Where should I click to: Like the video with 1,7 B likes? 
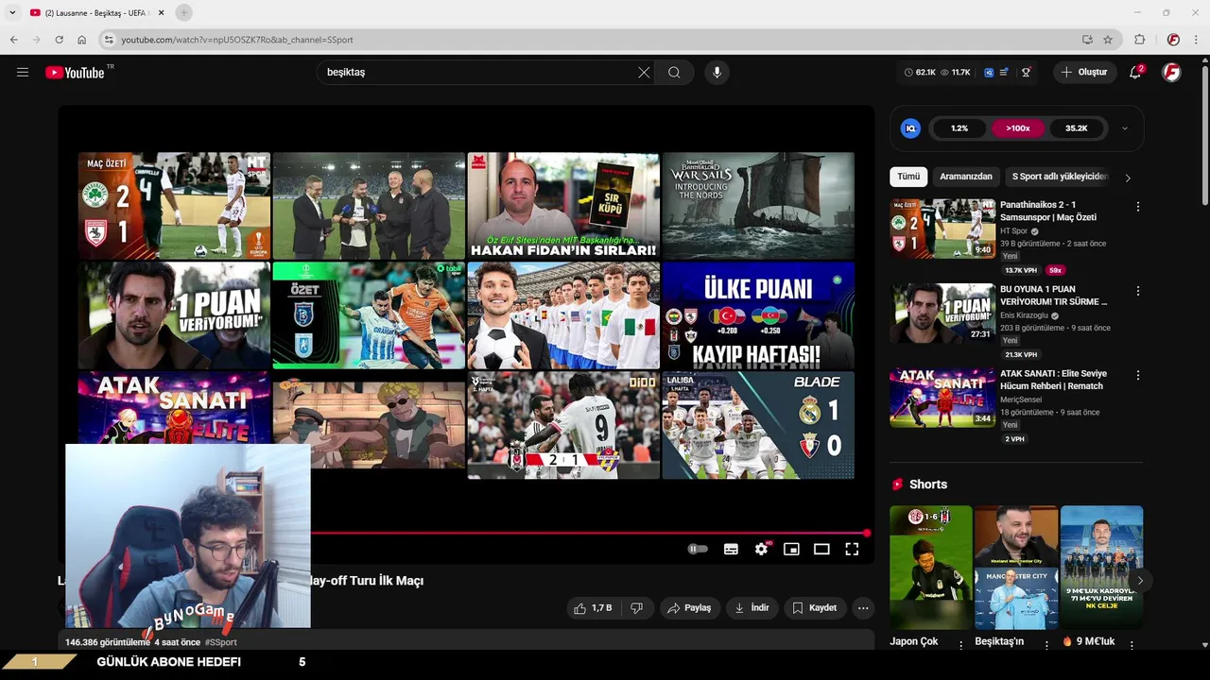coord(593,608)
